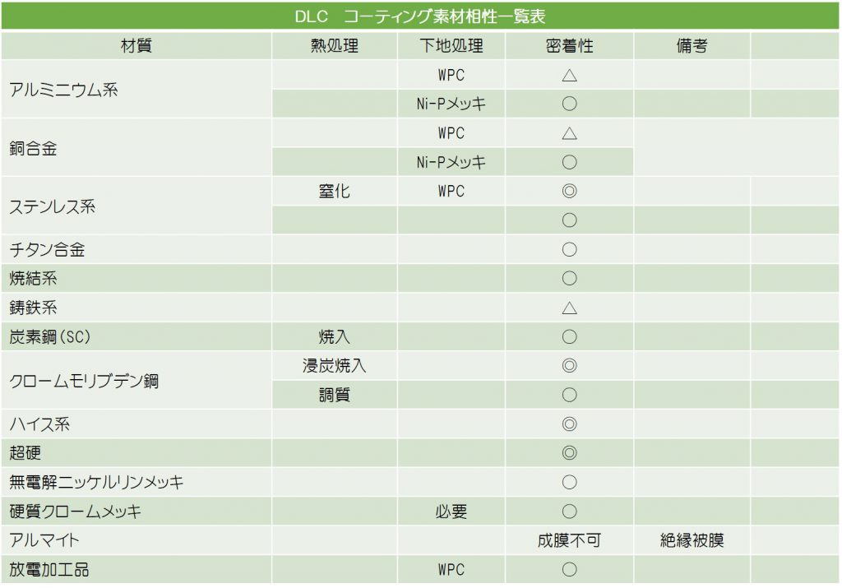Click the 絶縁被膜 remark cell
This screenshot has height=588, width=842.
click(x=692, y=540)
